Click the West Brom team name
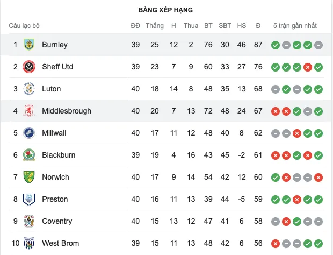This screenshot has height=255, width=333. (60, 243)
